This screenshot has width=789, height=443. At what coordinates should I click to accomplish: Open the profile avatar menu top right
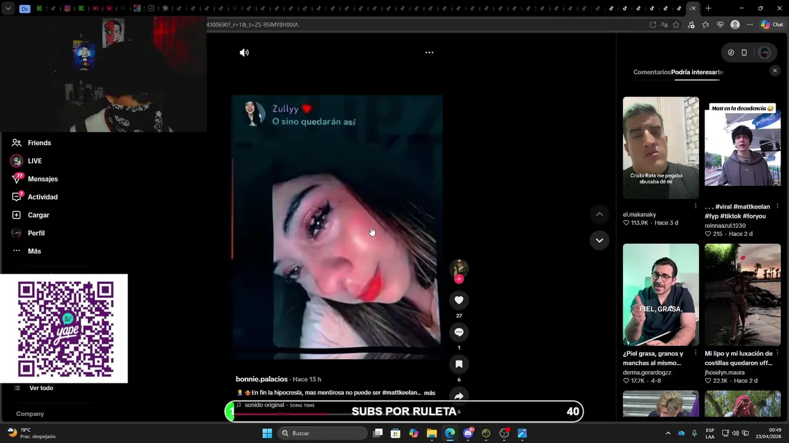coord(764,52)
